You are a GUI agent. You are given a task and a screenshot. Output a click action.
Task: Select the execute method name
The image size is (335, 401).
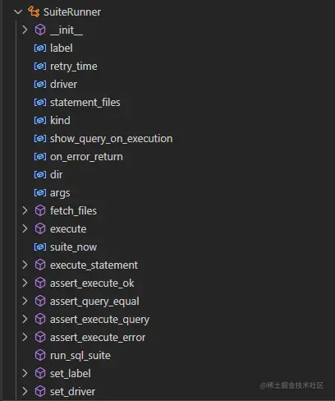(x=68, y=229)
